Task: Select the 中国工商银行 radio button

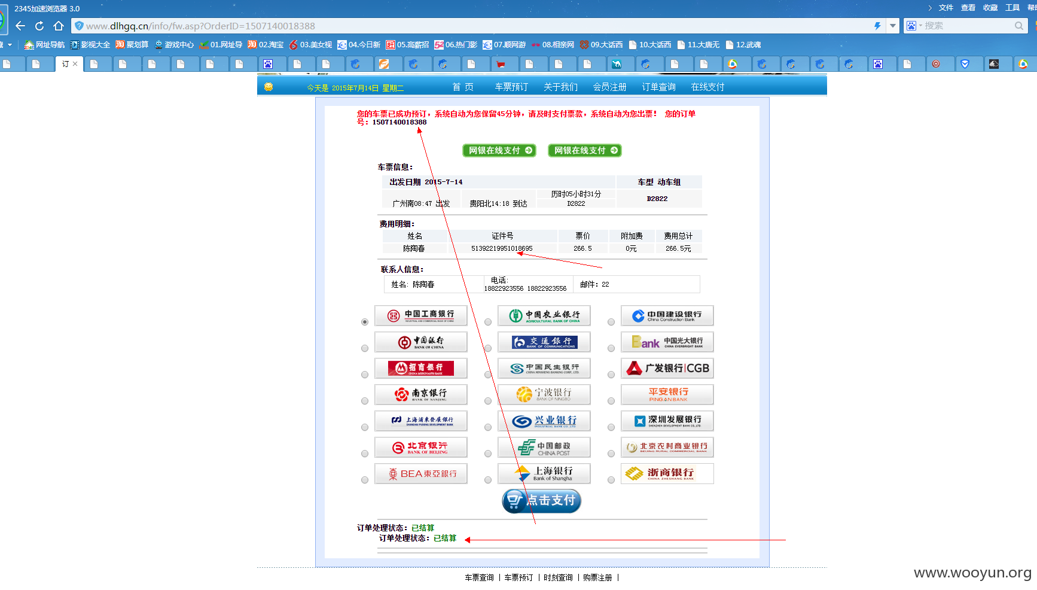Action: pyautogui.click(x=365, y=322)
